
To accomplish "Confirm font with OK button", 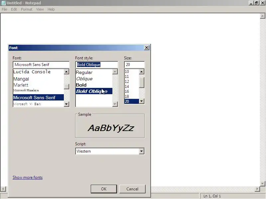I will [104, 189].
